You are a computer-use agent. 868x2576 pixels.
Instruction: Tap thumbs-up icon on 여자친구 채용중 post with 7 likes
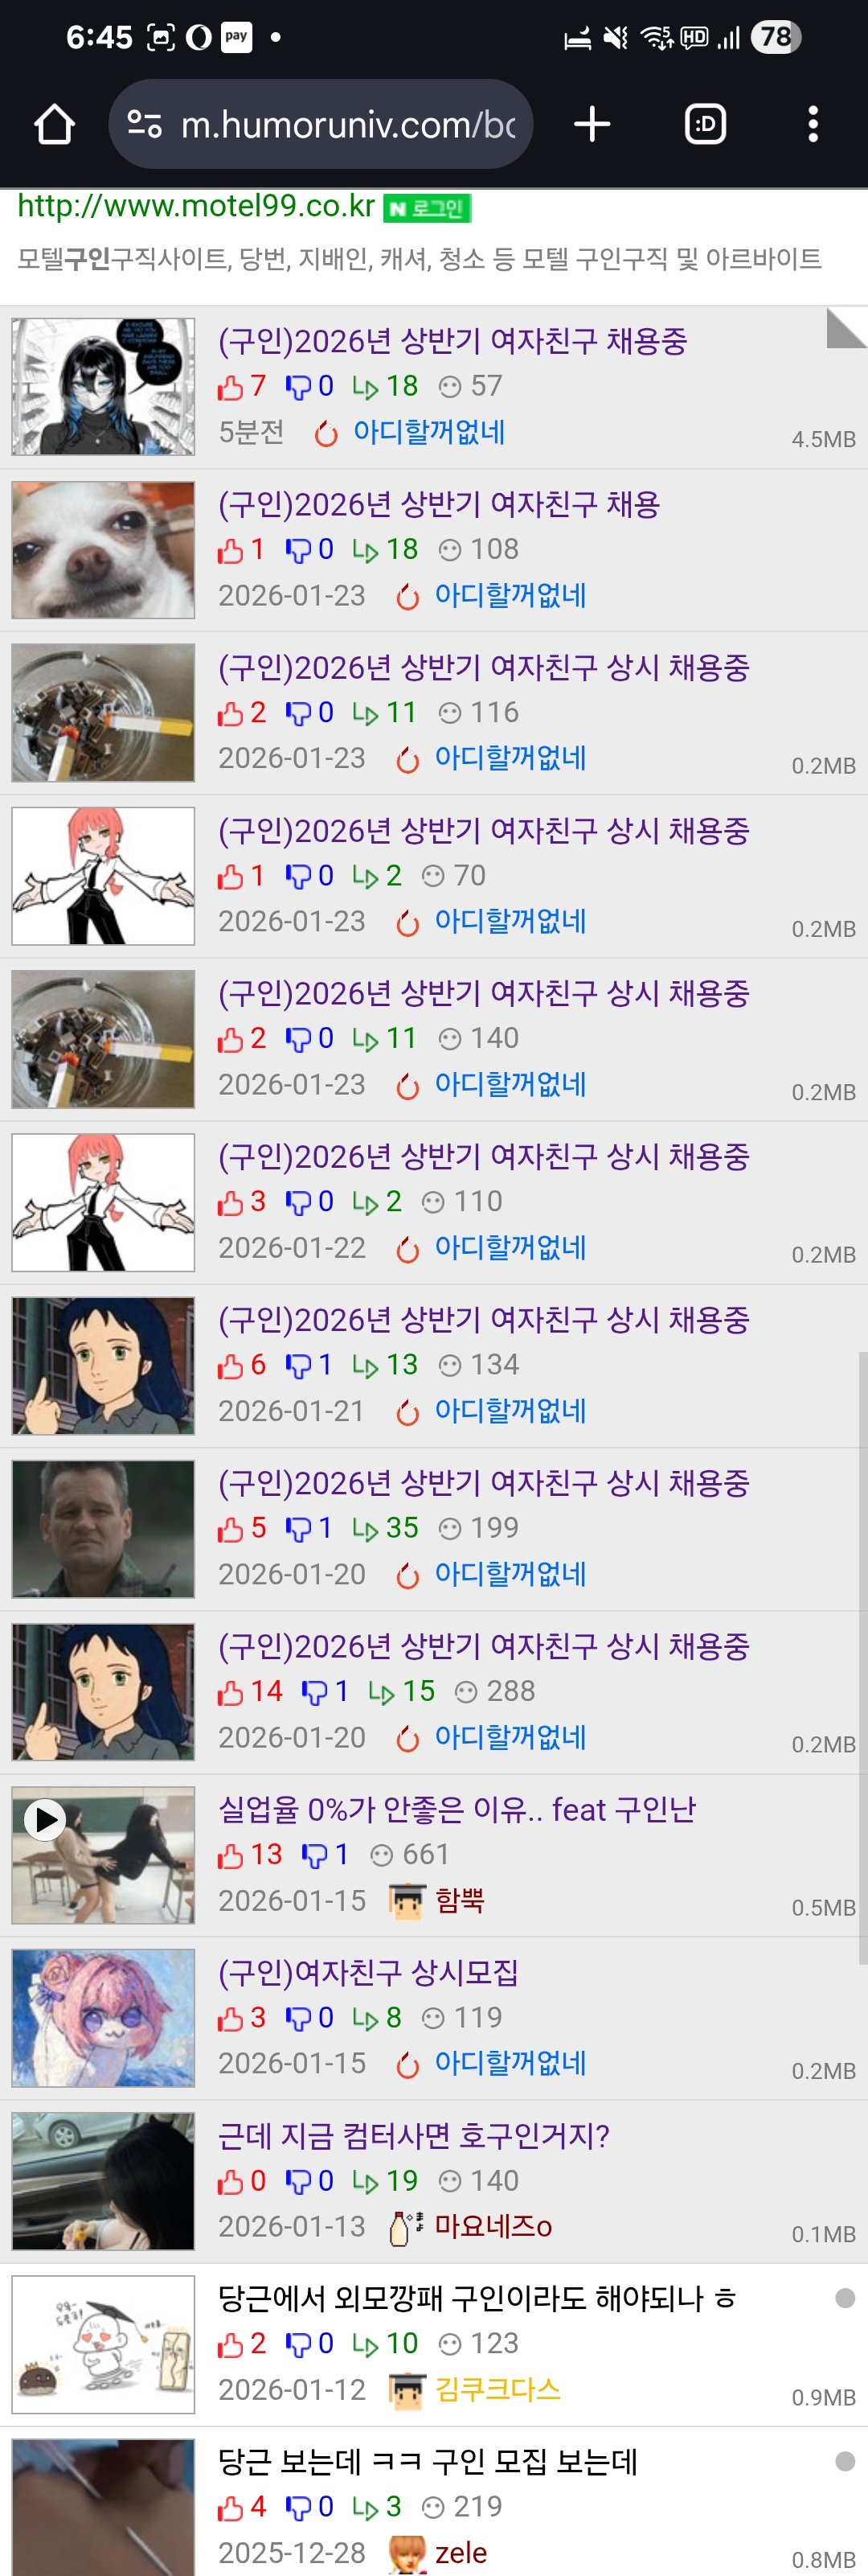click(x=231, y=387)
